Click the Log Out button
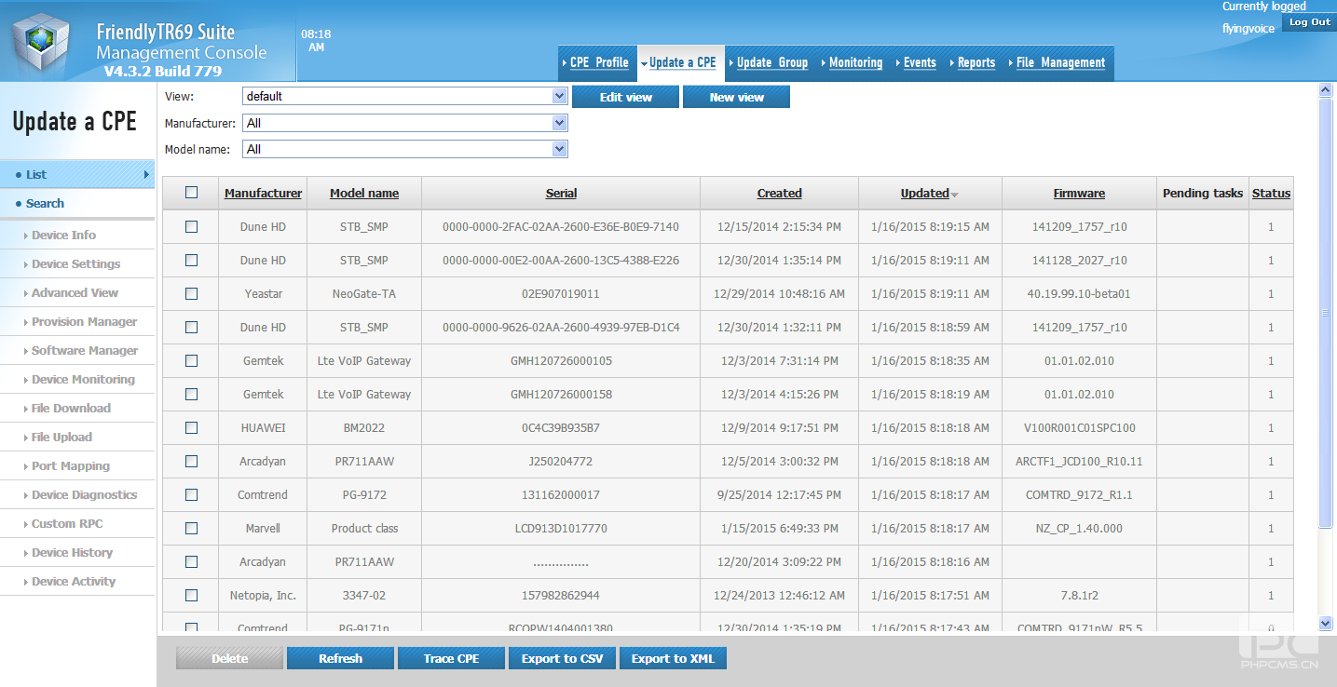 coord(1309,22)
